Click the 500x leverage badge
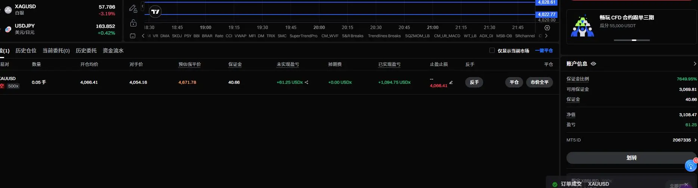The width and height of the screenshot is (698, 188). [13, 86]
